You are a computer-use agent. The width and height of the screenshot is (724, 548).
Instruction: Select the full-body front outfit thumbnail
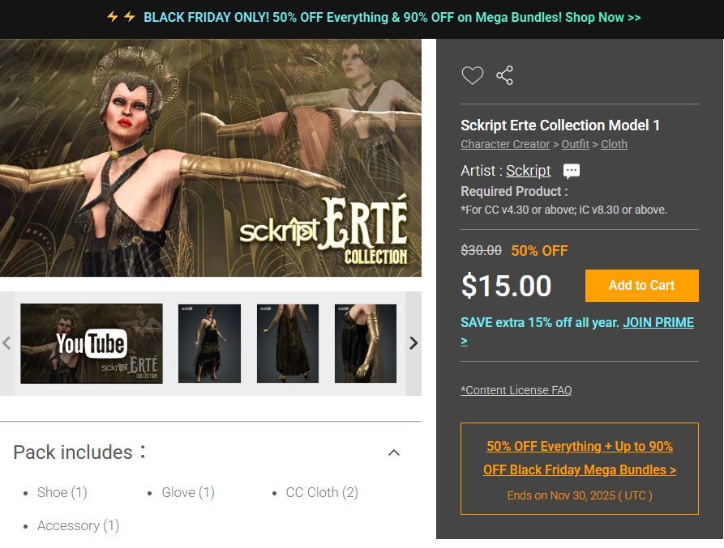click(x=210, y=343)
